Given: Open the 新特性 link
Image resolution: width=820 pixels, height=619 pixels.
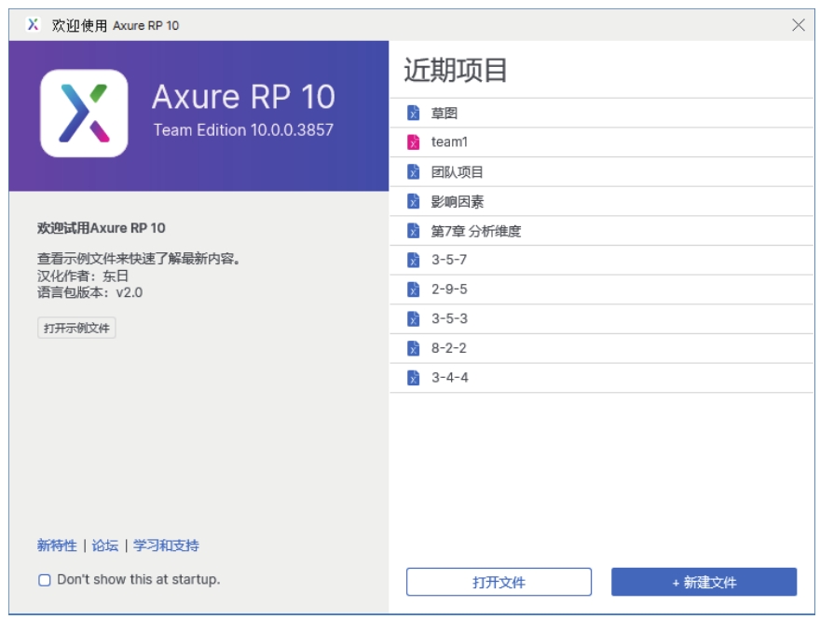Looking at the screenshot, I should tap(57, 545).
